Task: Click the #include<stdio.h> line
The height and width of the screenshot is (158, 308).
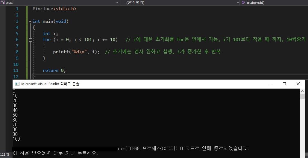Action: [x=54, y=9]
